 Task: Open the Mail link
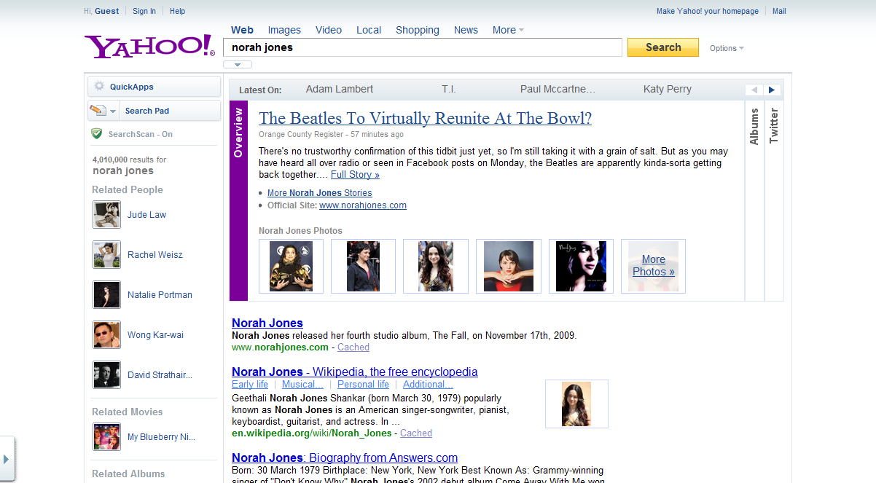click(779, 11)
